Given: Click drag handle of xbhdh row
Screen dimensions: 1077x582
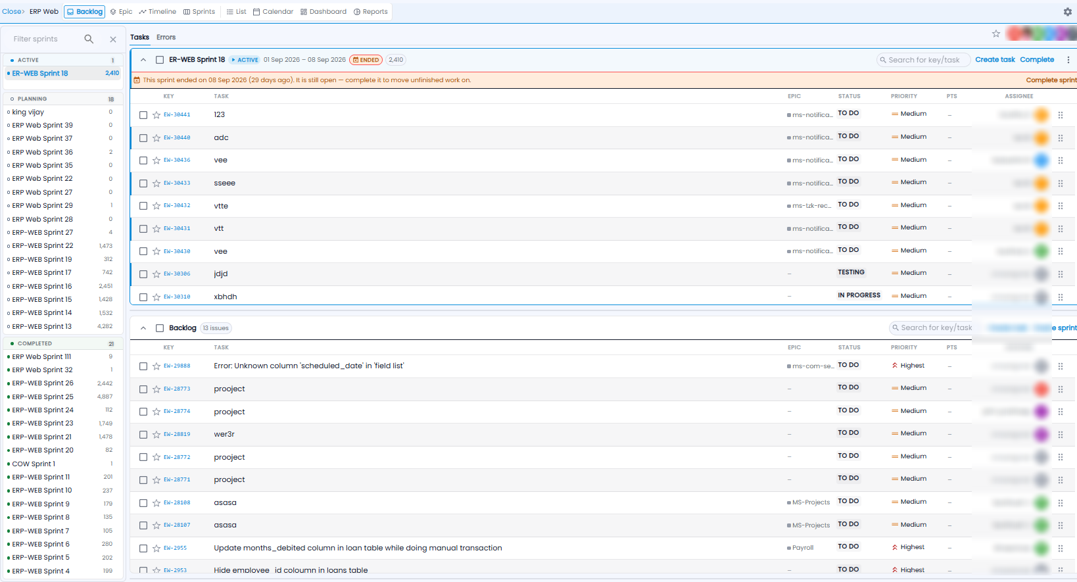Looking at the screenshot, I should pyautogui.click(x=1061, y=297).
